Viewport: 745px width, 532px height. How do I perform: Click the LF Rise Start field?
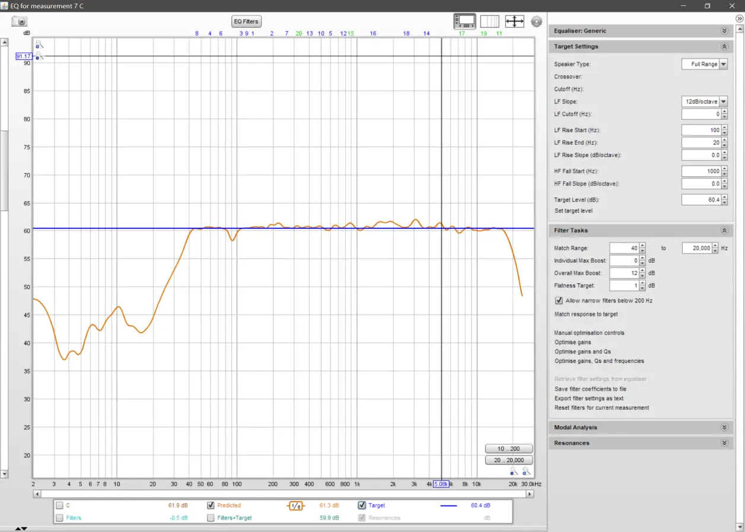coord(701,130)
